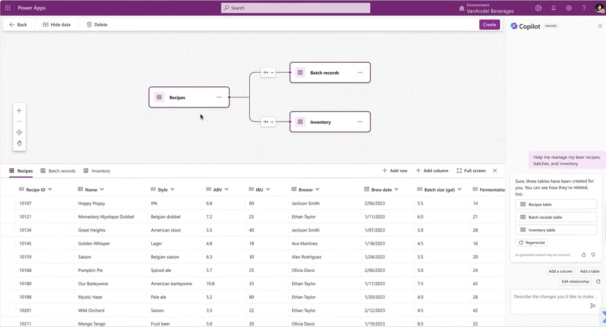Open the Power Apps app launcher
This screenshot has width=606, height=327.
(8, 8)
